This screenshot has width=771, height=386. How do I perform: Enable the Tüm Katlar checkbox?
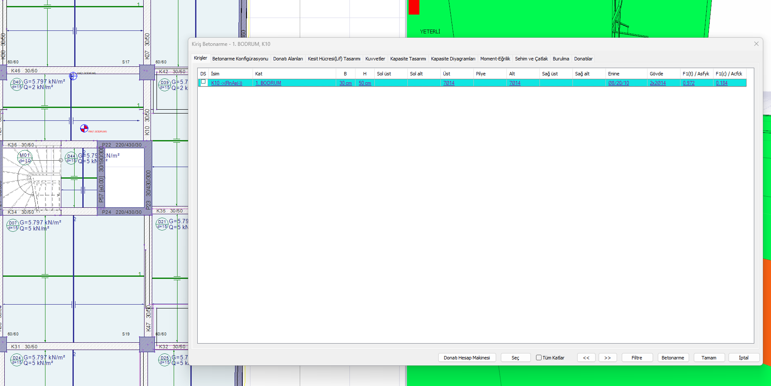click(539, 358)
